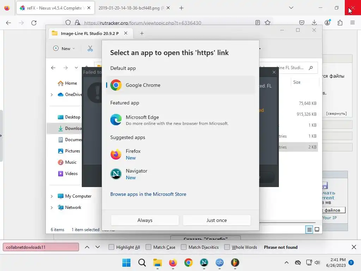Click the Explorer search magnifier icon

(x=311, y=68)
